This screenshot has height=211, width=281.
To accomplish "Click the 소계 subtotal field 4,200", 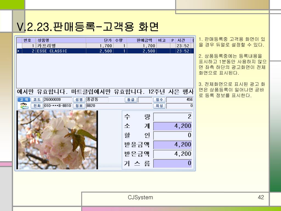I will (x=173, y=126).
